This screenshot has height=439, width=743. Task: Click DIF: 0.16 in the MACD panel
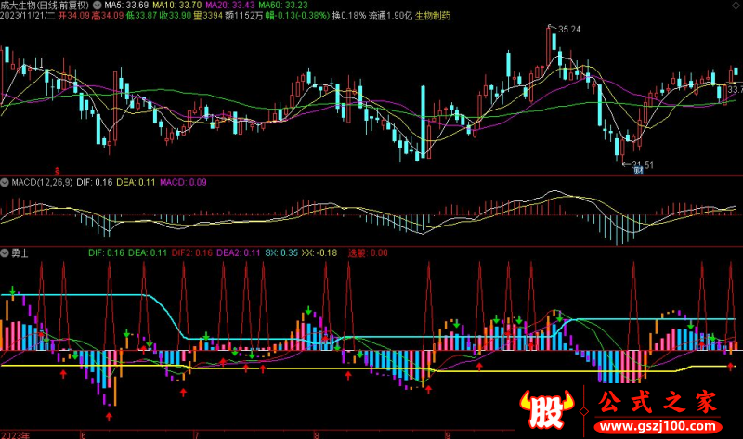95,182
